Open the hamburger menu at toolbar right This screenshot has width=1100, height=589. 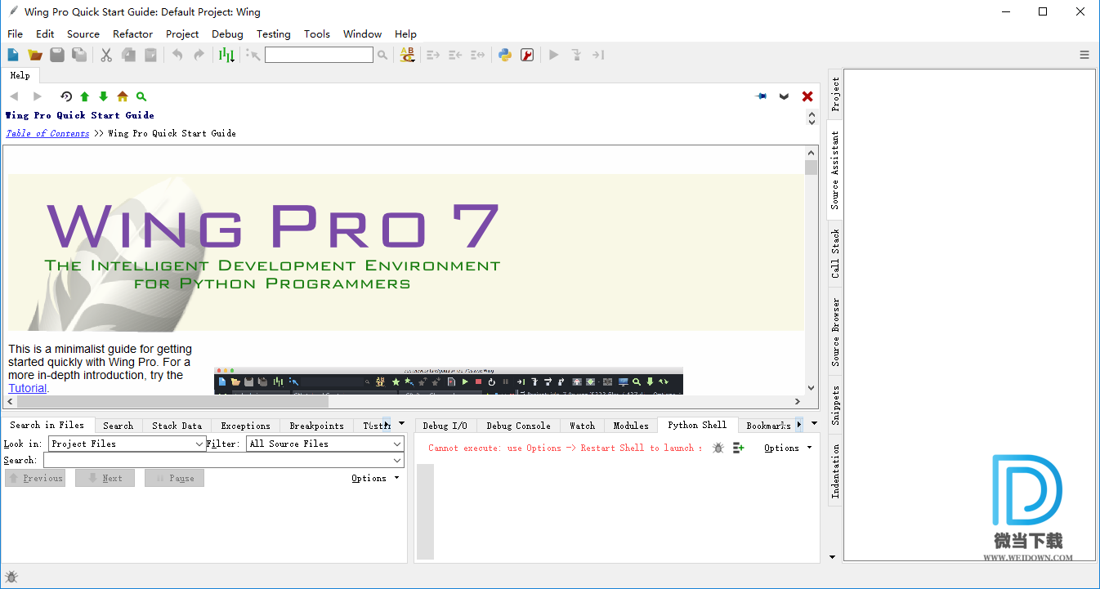[1084, 55]
